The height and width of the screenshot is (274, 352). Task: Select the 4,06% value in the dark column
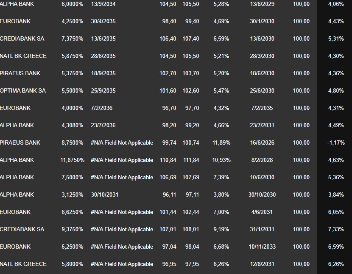(x=336, y=4)
